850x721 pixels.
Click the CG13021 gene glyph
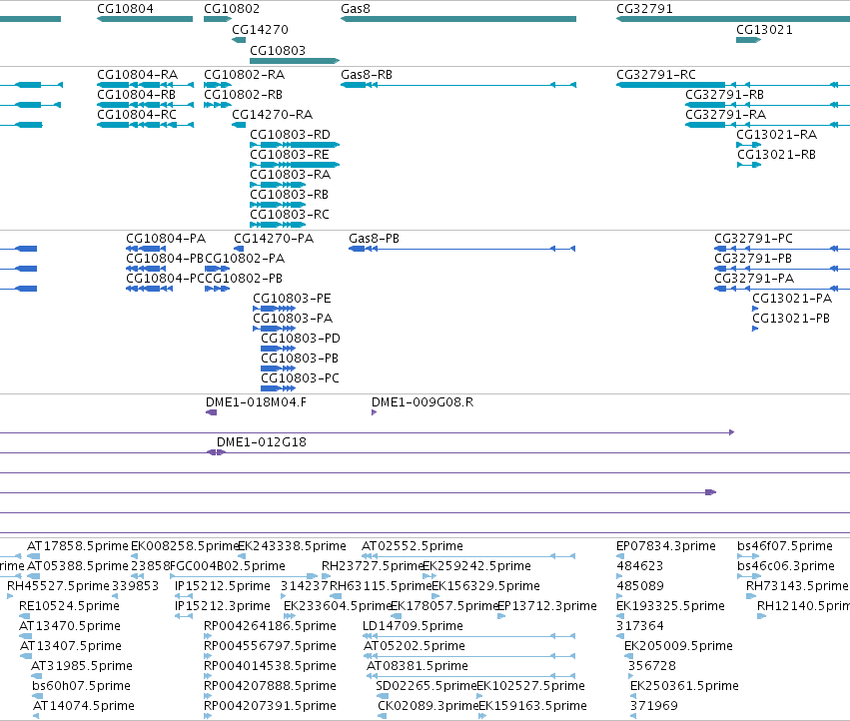coord(749,40)
